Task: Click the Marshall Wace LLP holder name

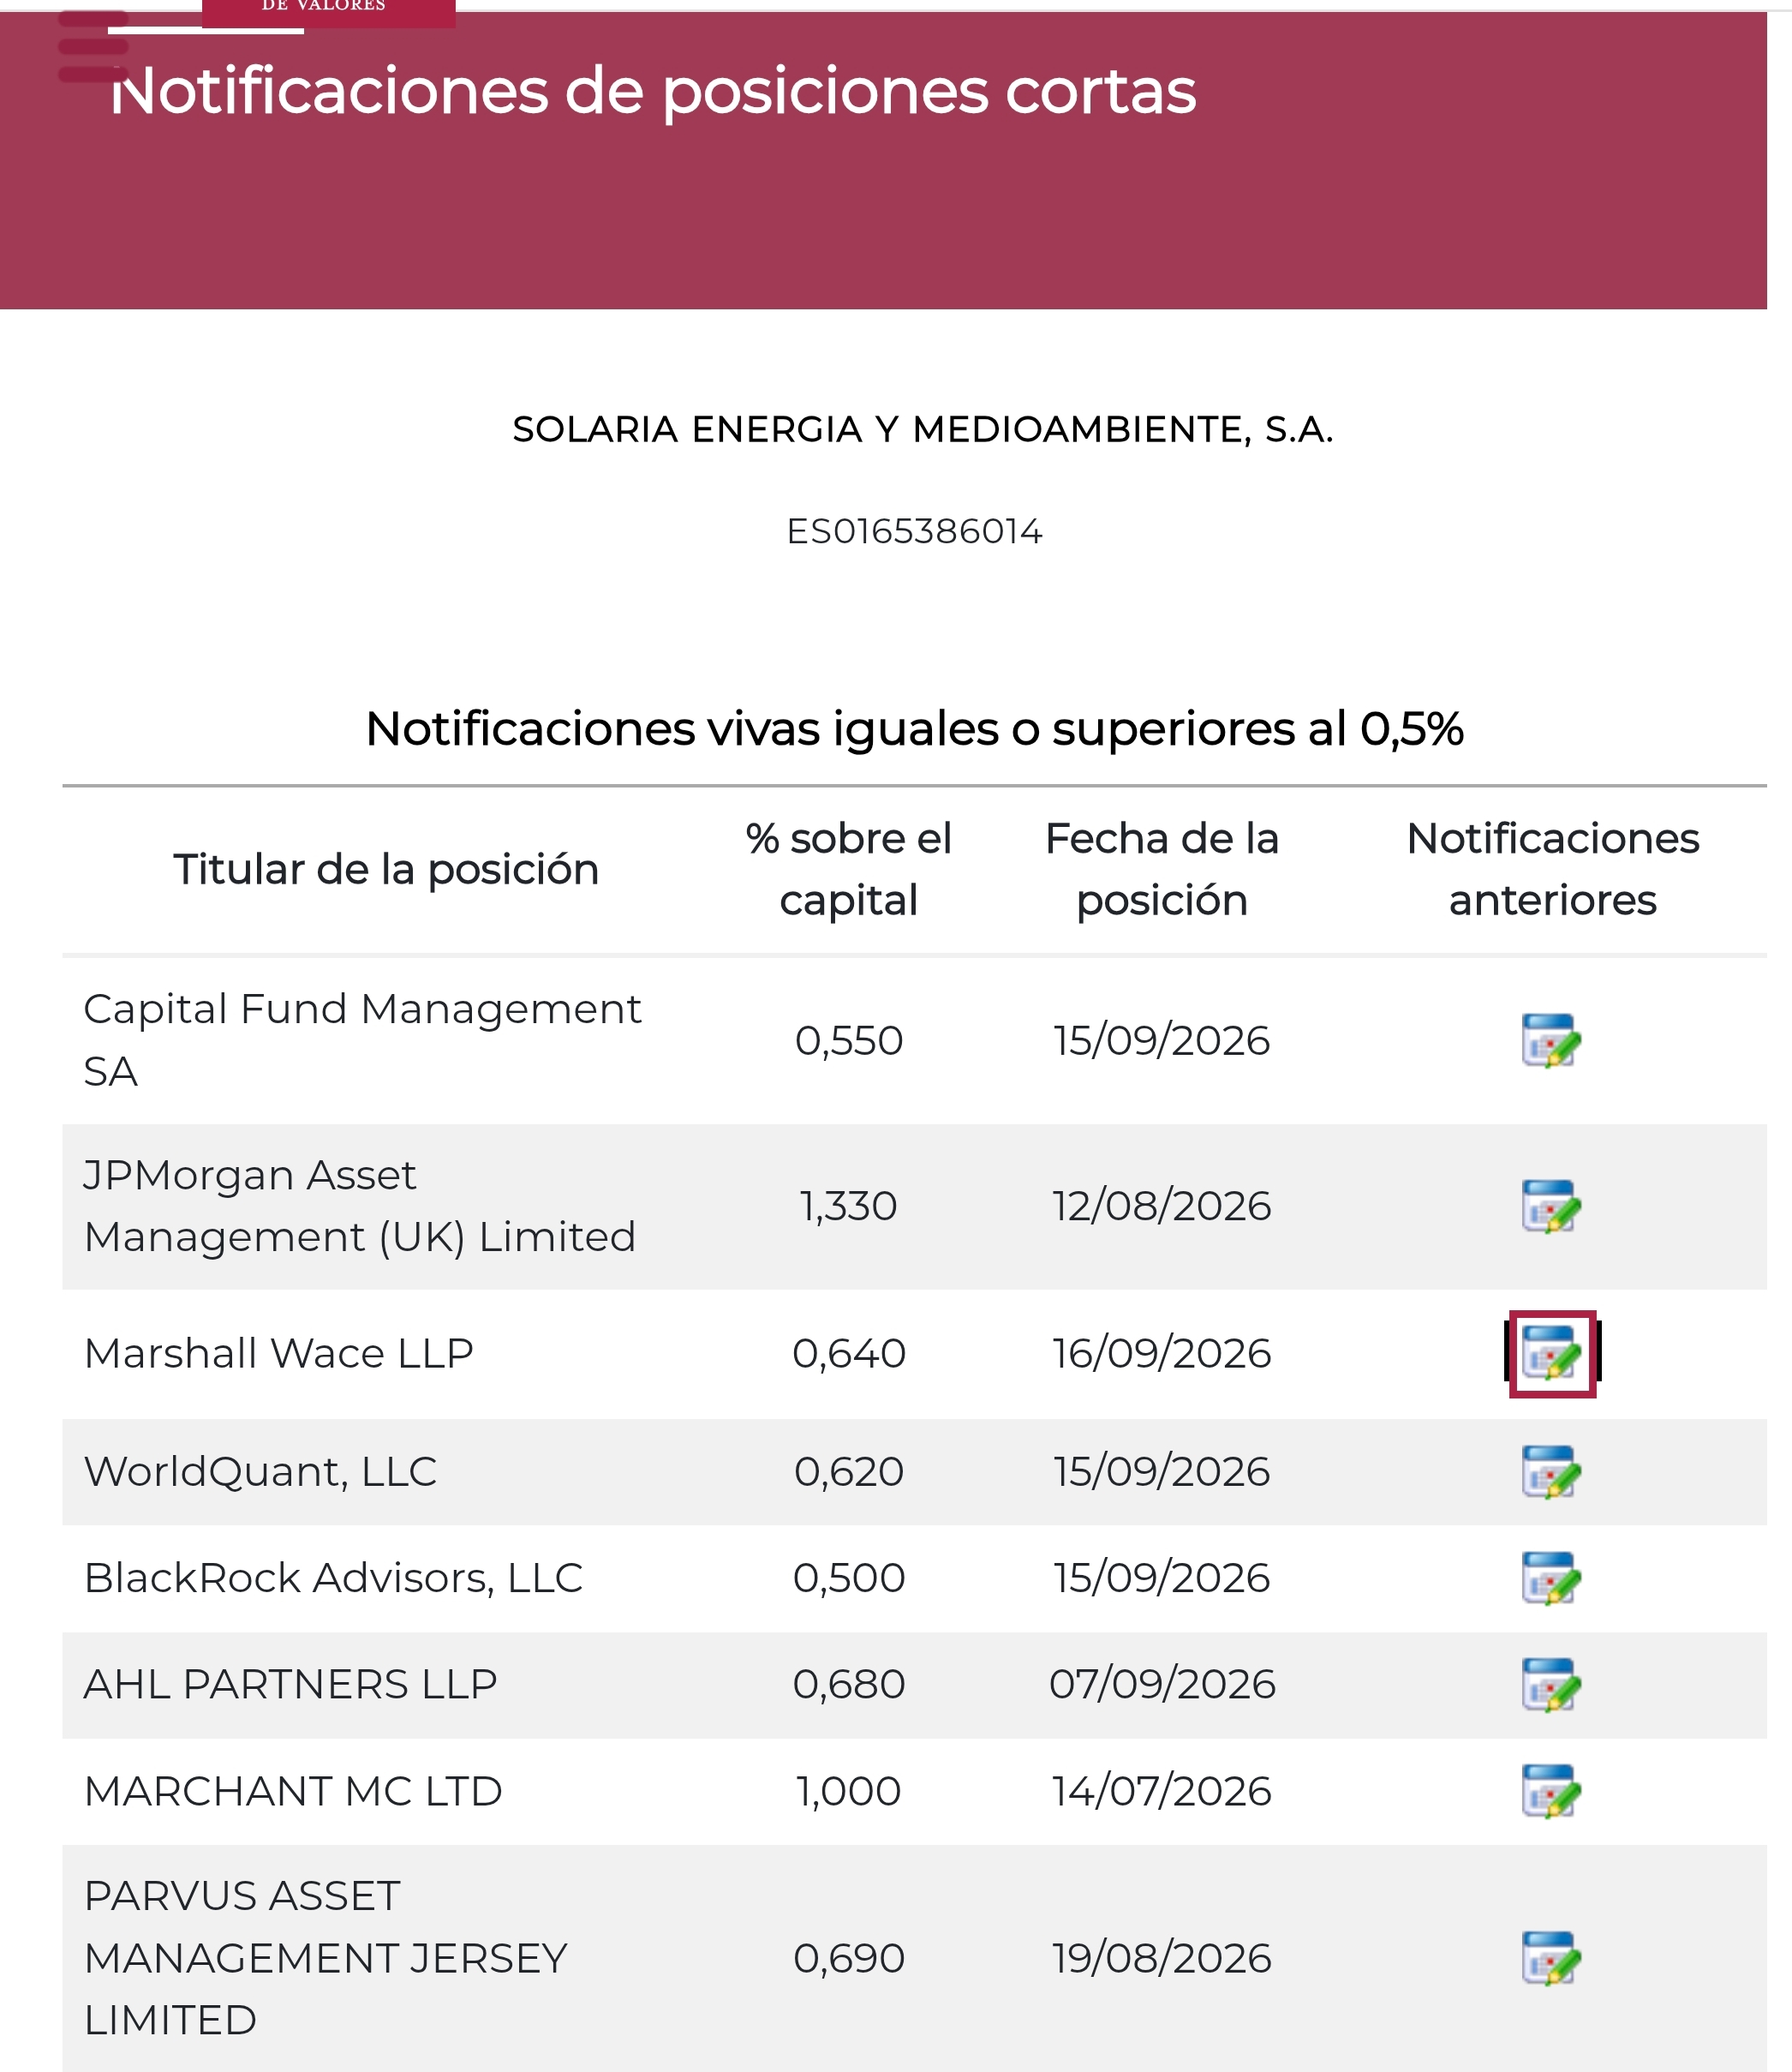Action: [x=278, y=1354]
